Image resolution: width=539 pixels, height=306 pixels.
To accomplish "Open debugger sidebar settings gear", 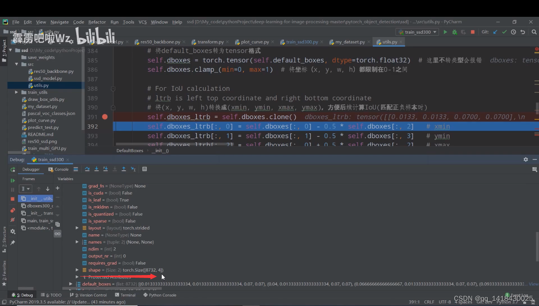I will (x=13, y=232).
